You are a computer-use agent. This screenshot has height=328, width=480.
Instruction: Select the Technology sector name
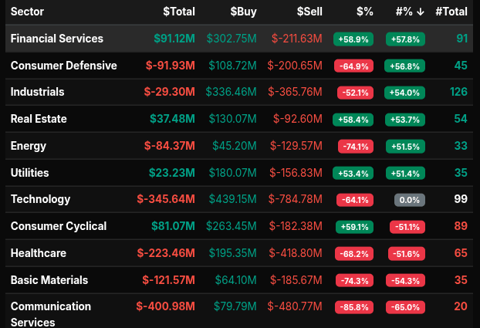pyautogui.click(x=40, y=199)
